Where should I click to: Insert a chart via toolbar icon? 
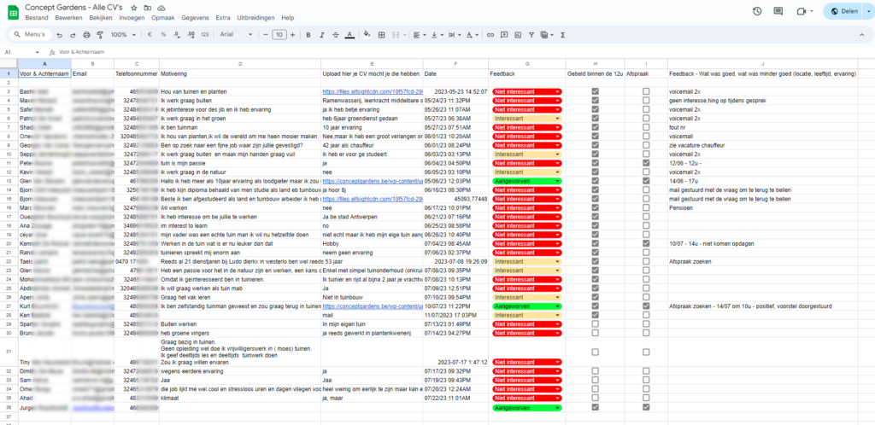[x=518, y=34]
